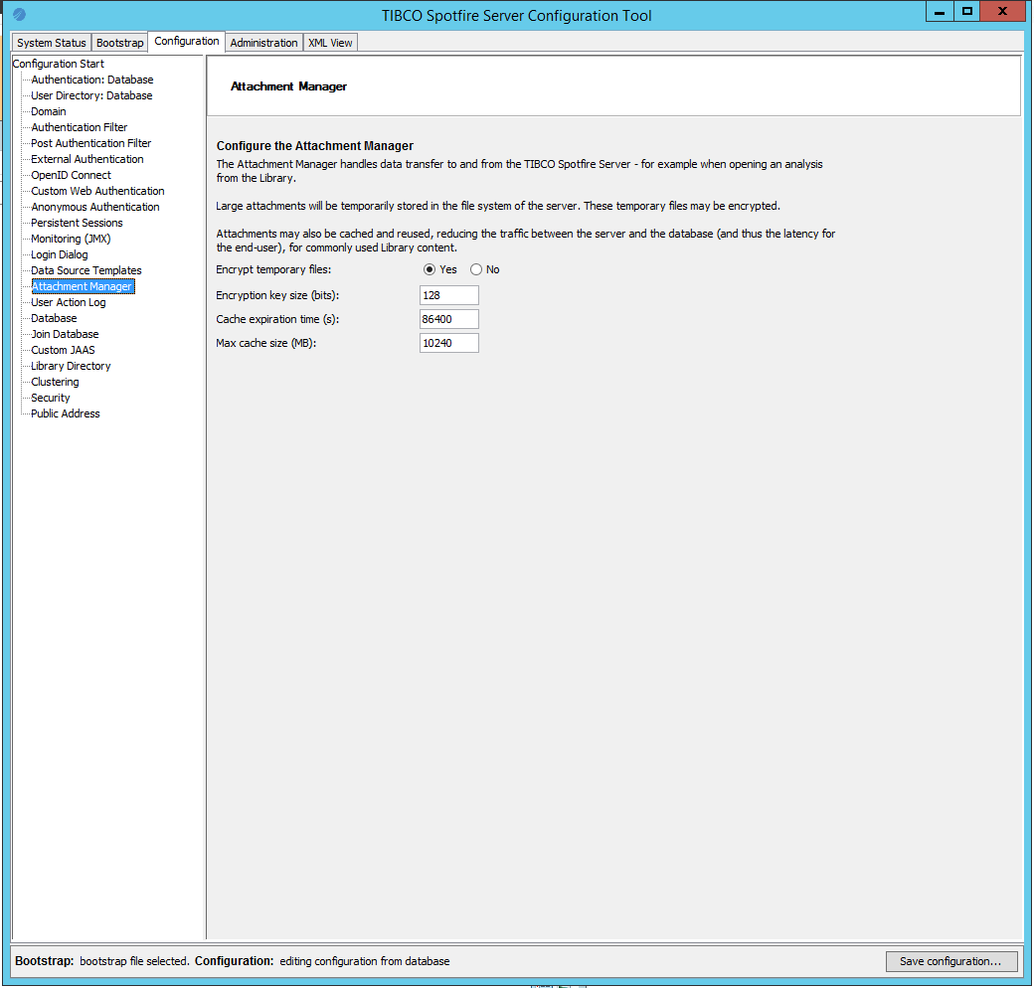Open Library Directory settings
Image resolution: width=1034 pixels, height=988 pixels.
(x=71, y=366)
